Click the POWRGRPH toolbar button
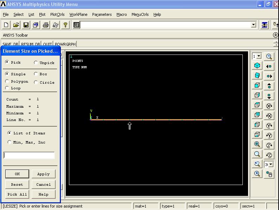This screenshot has height=210, width=279. (65, 44)
